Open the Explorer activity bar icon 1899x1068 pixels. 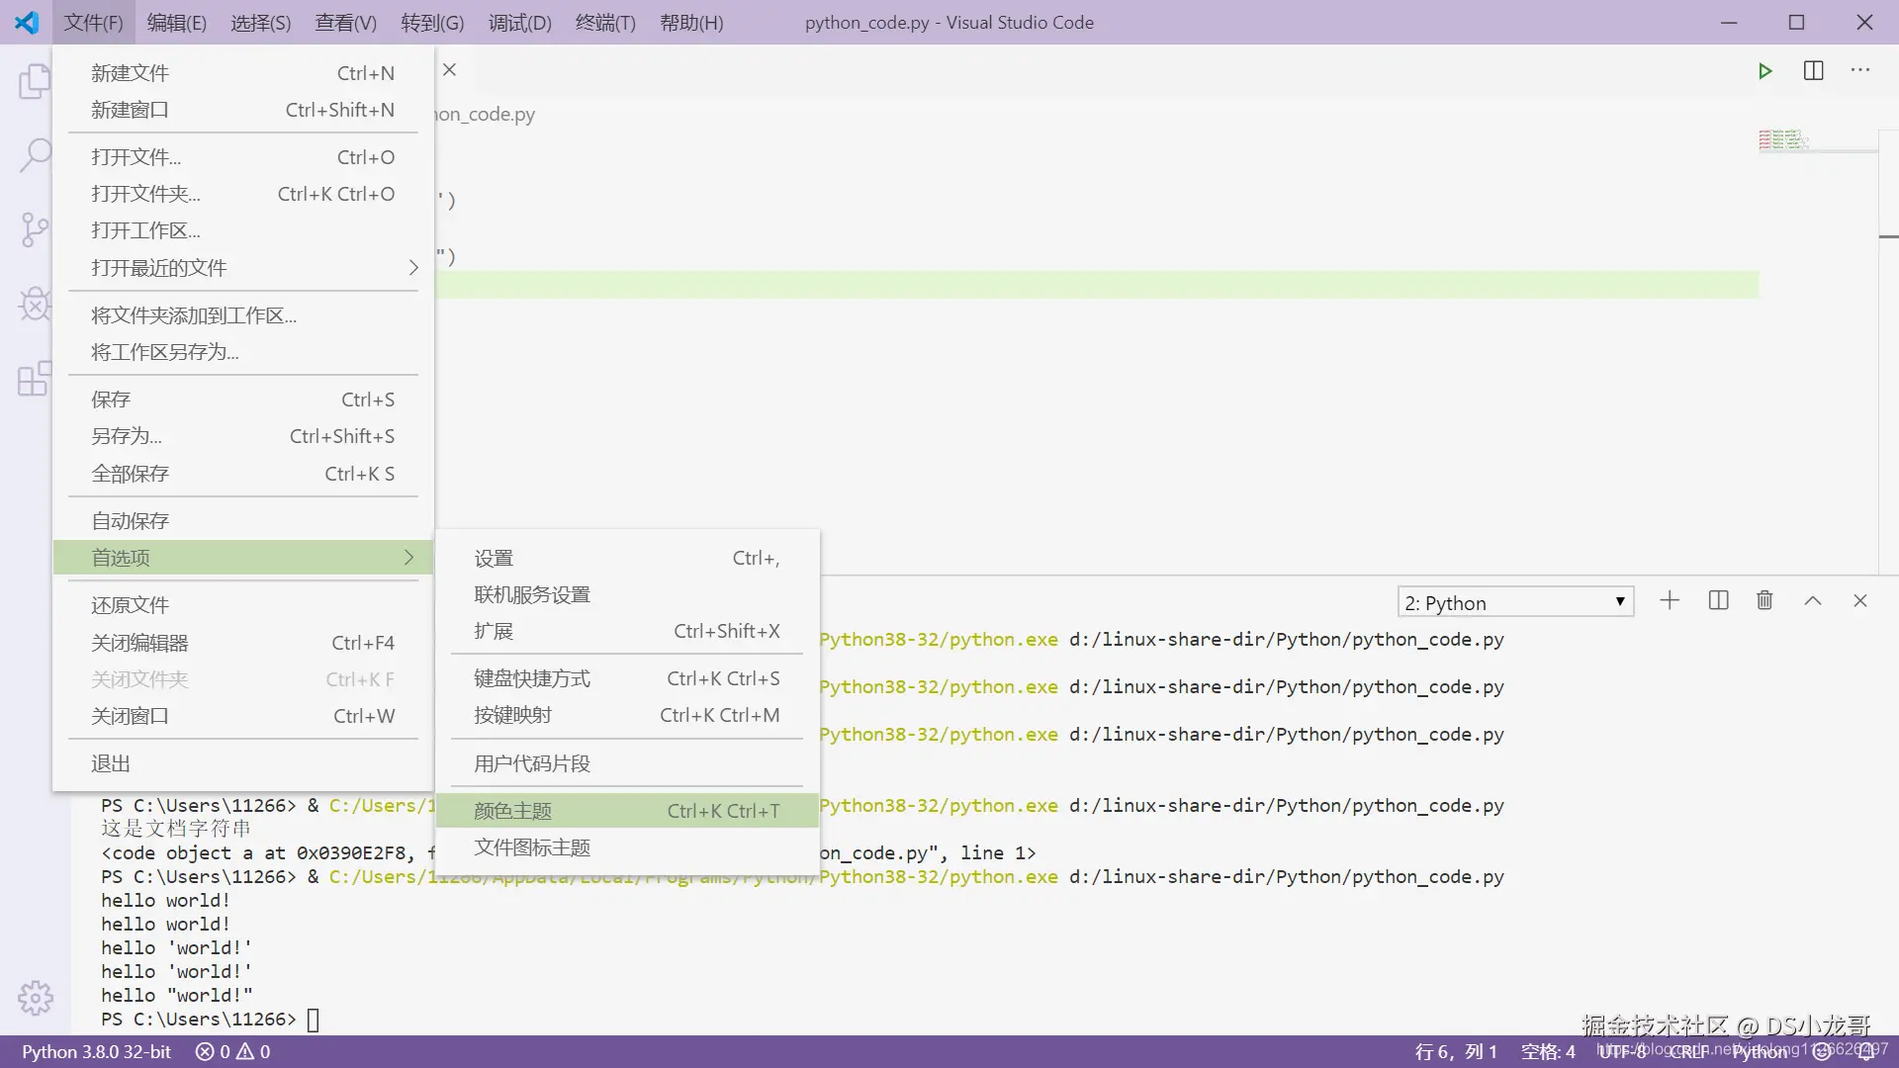(x=35, y=81)
